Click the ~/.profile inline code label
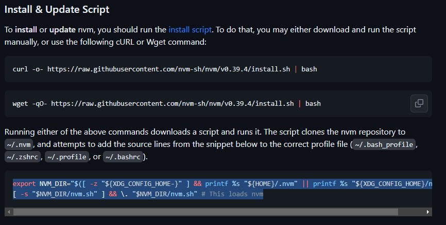Screen dimensions: 446x225 pyautogui.click(x=67, y=157)
